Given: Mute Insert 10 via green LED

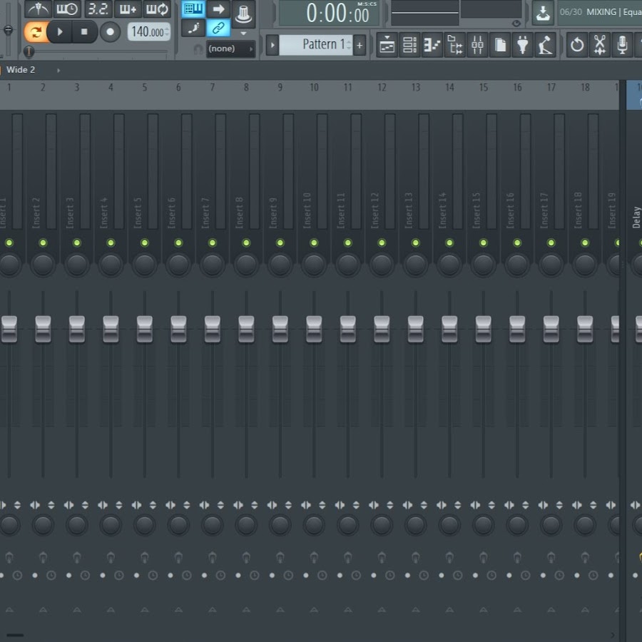Looking at the screenshot, I should point(314,243).
